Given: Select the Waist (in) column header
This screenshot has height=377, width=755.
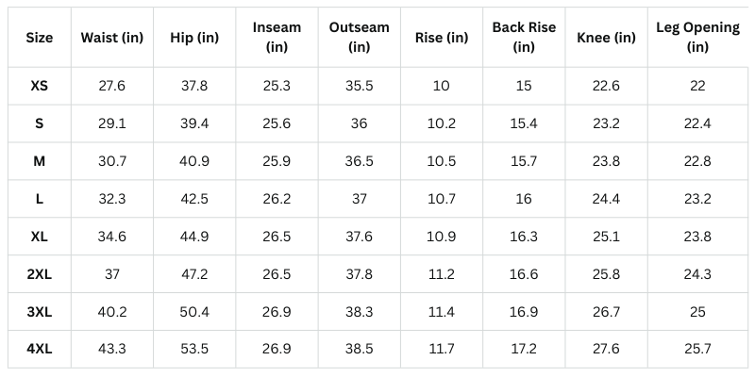Looking at the screenshot, I should point(113,38).
